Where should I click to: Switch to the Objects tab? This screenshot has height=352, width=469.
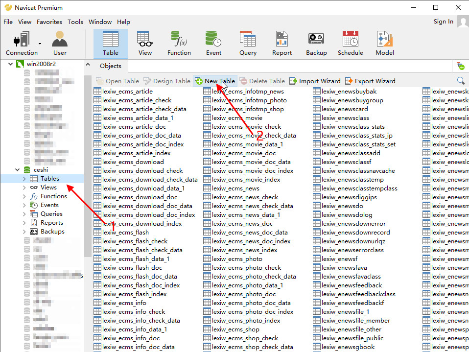click(x=111, y=66)
